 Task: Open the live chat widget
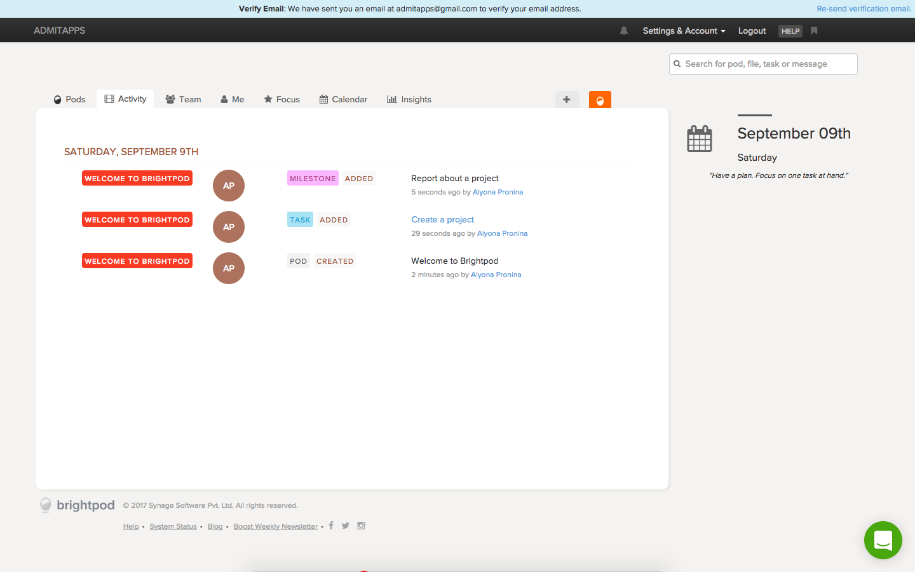click(x=883, y=540)
